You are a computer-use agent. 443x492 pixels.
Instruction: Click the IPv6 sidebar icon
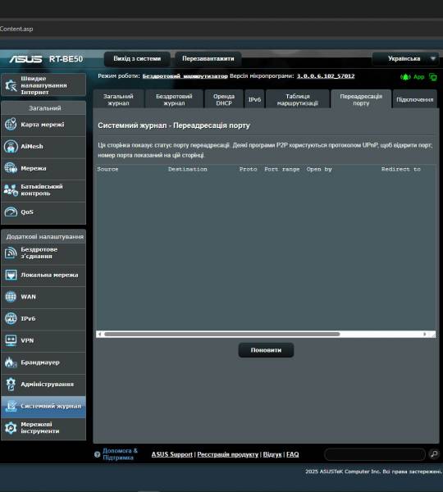tap(11, 318)
